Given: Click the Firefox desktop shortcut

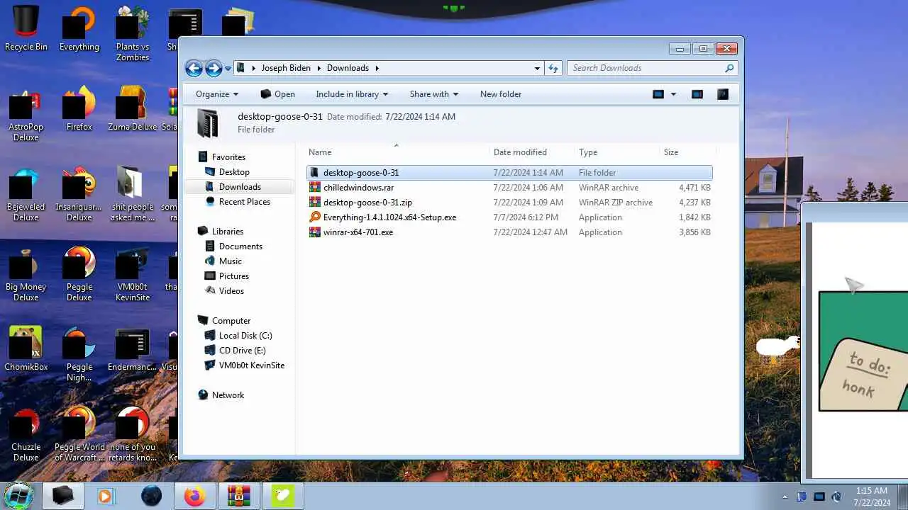Looking at the screenshot, I should coord(79,108).
